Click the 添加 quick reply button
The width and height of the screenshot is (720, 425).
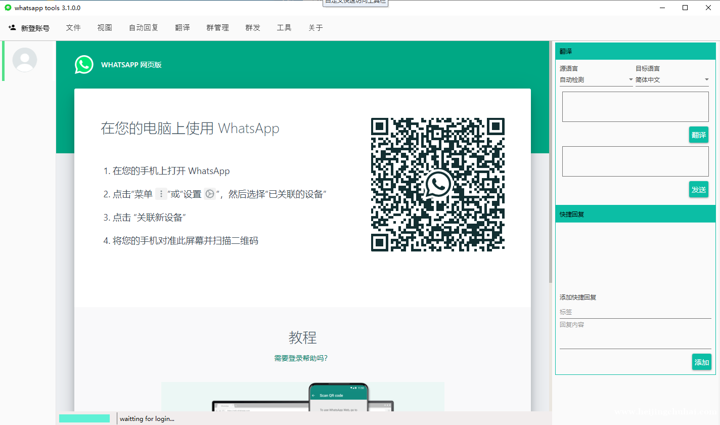tap(702, 362)
